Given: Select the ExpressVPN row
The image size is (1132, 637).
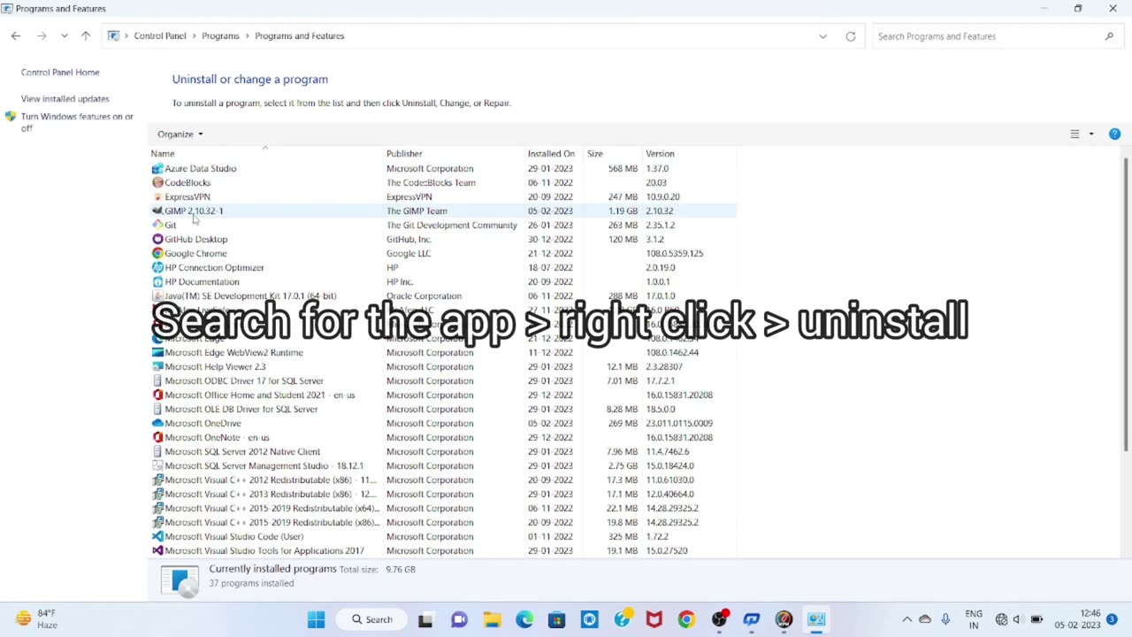Looking at the screenshot, I should click(442, 196).
